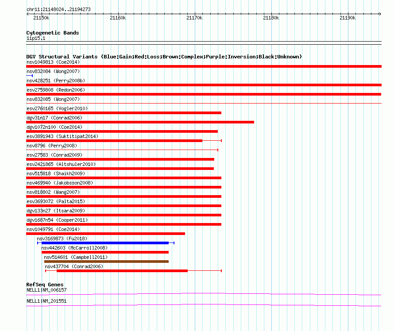Click the esv27583 (Conrad2009) label

pyautogui.click(x=54, y=155)
